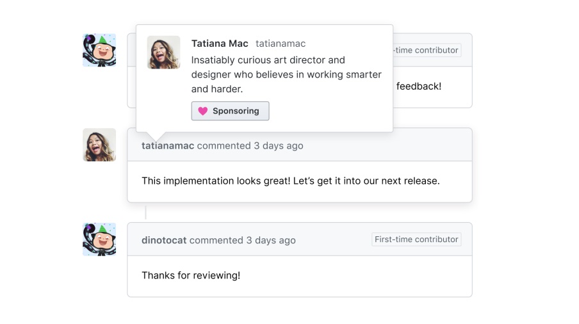Click the Tatiana Mac name in hovercard
This screenshot has width=579, height=324.
click(220, 44)
